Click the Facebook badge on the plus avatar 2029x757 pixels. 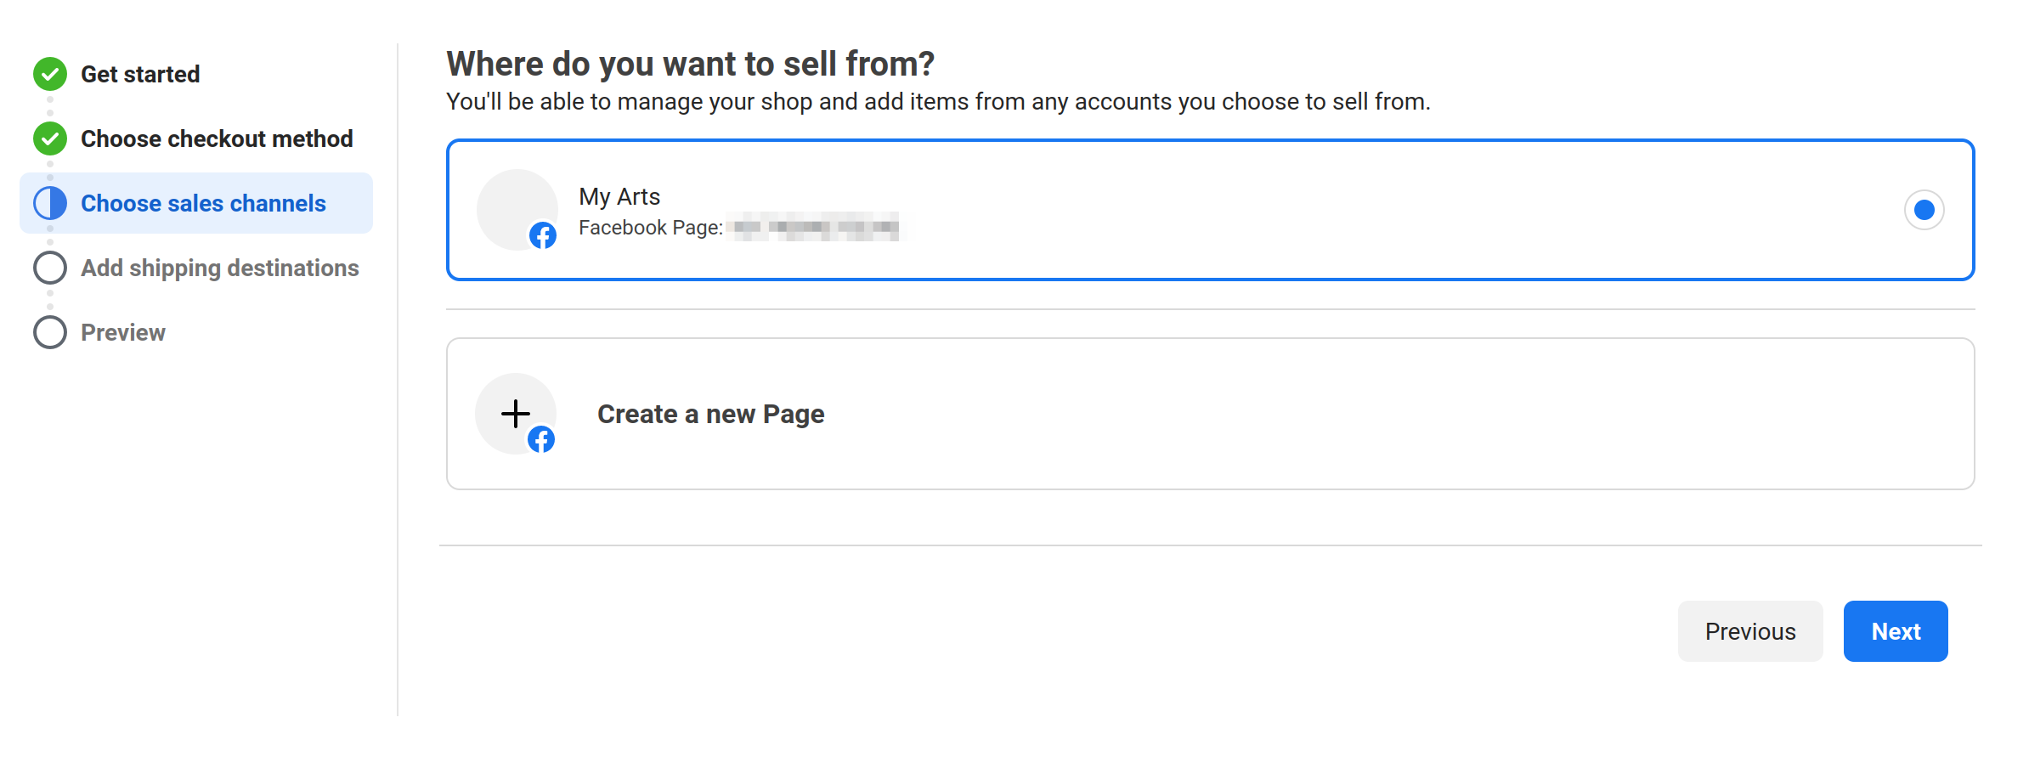click(541, 439)
